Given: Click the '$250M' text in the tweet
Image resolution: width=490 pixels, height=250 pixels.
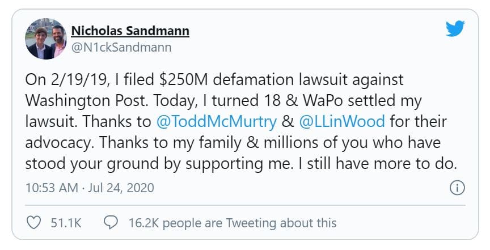Looking at the screenshot, I should [x=183, y=80].
